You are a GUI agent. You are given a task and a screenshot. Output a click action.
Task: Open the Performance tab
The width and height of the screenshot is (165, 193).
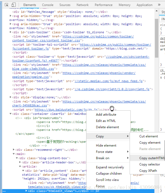tap(104, 5)
